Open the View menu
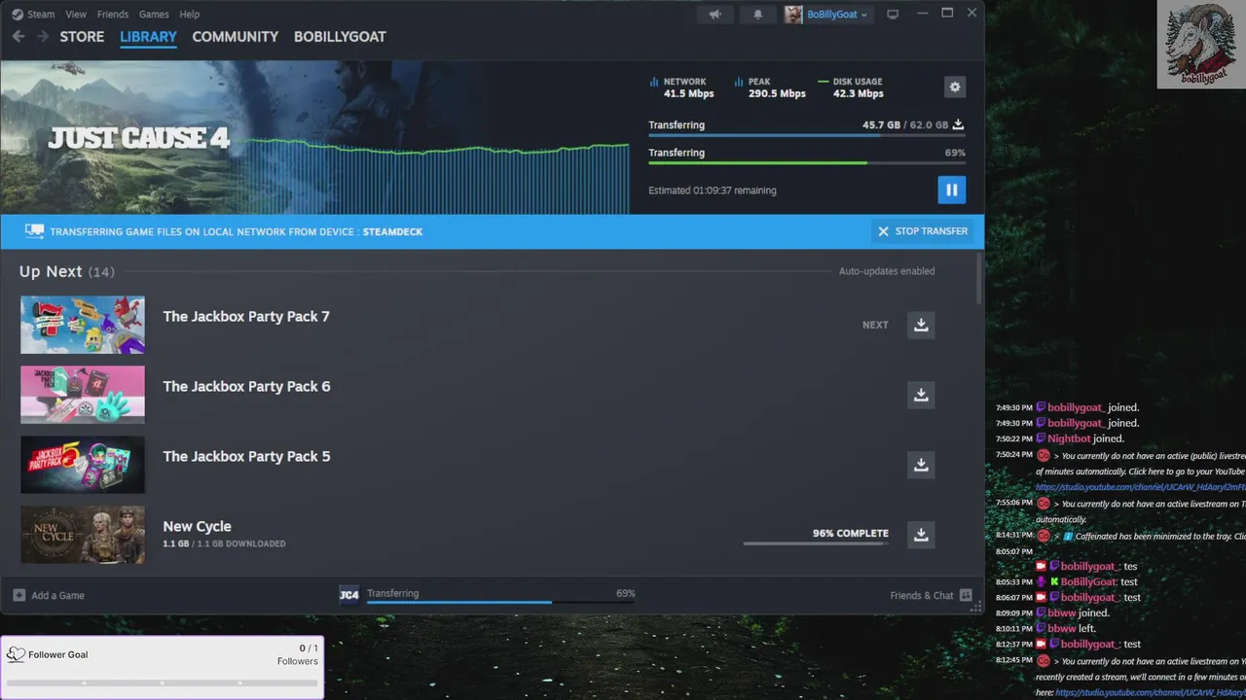1246x700 pixels. coord(76,14)
